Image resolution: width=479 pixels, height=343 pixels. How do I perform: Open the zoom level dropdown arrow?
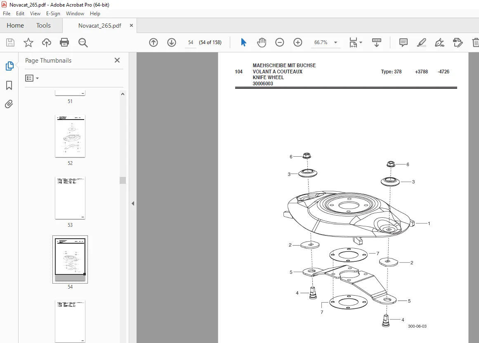(x=335, y=42)
